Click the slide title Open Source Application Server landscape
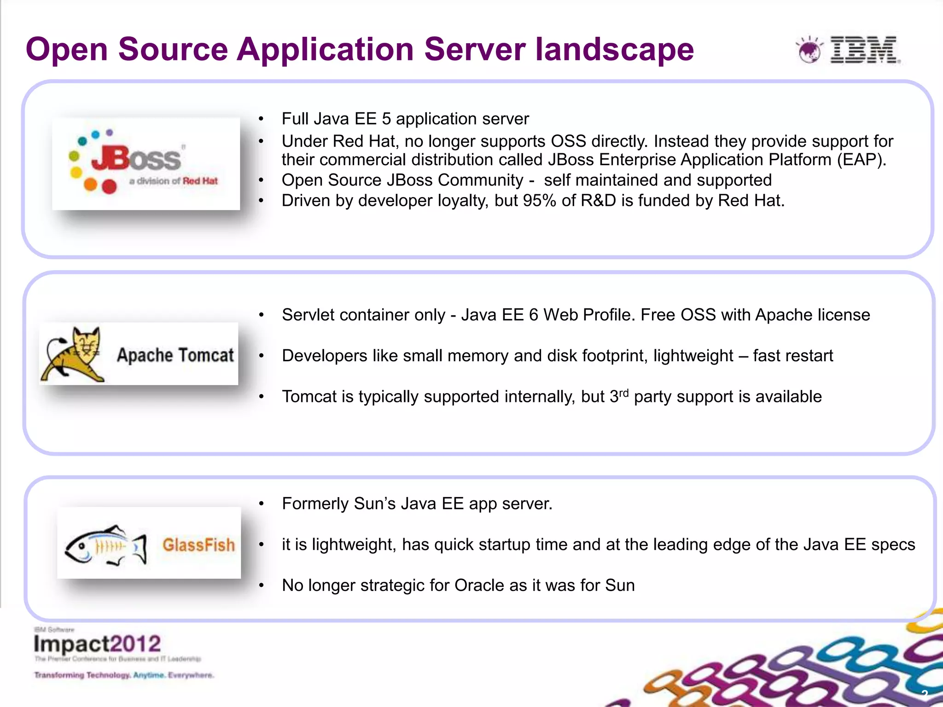The image size is (943, 707). (x=360, y=49)
